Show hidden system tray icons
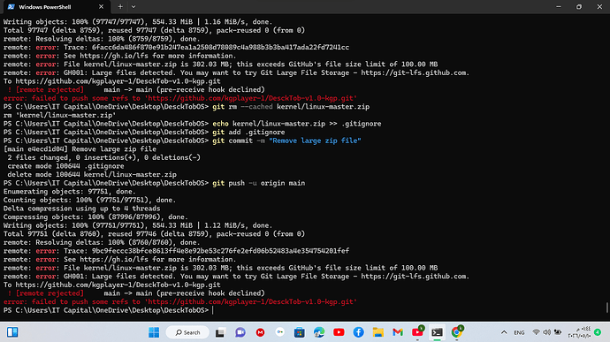Screen dimensions: 610x342 (x=504, y=332)
